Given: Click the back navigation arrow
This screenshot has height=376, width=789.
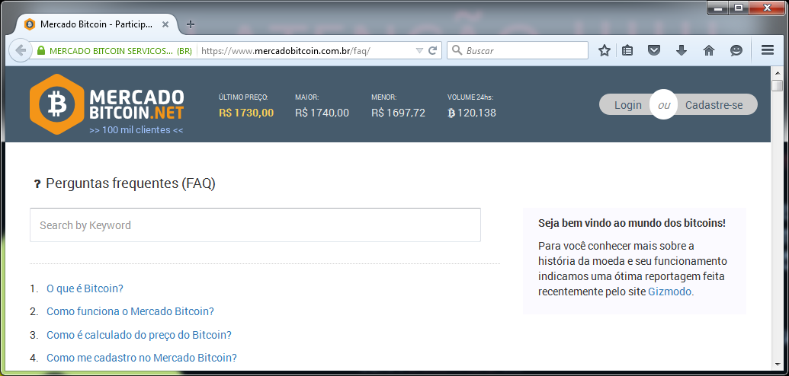Looking at the screenshot, I should pos(20,50).
